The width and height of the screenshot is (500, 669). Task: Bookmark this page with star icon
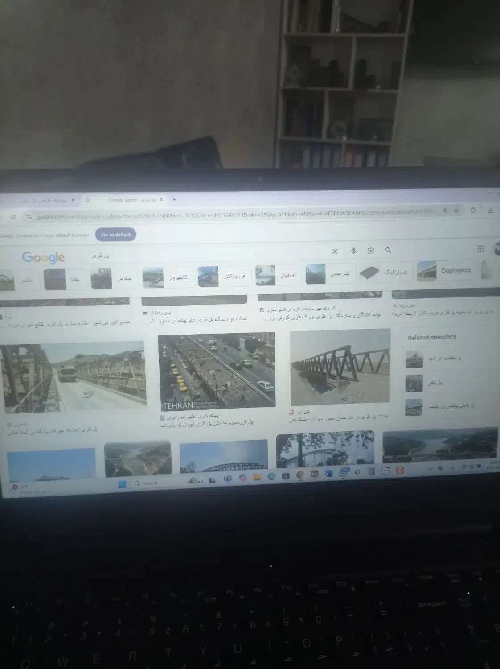pyautogui.click(x=456, y=211)
